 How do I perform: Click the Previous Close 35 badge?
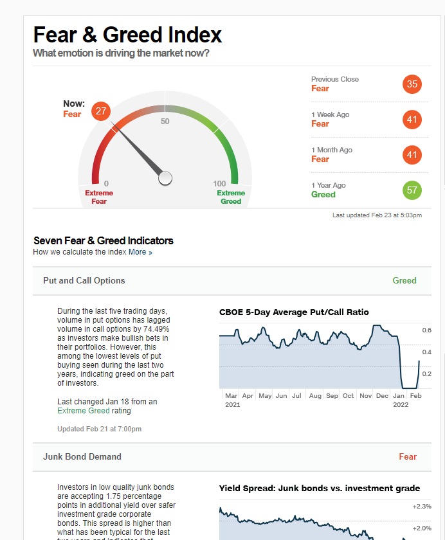(x=412, y=84)
